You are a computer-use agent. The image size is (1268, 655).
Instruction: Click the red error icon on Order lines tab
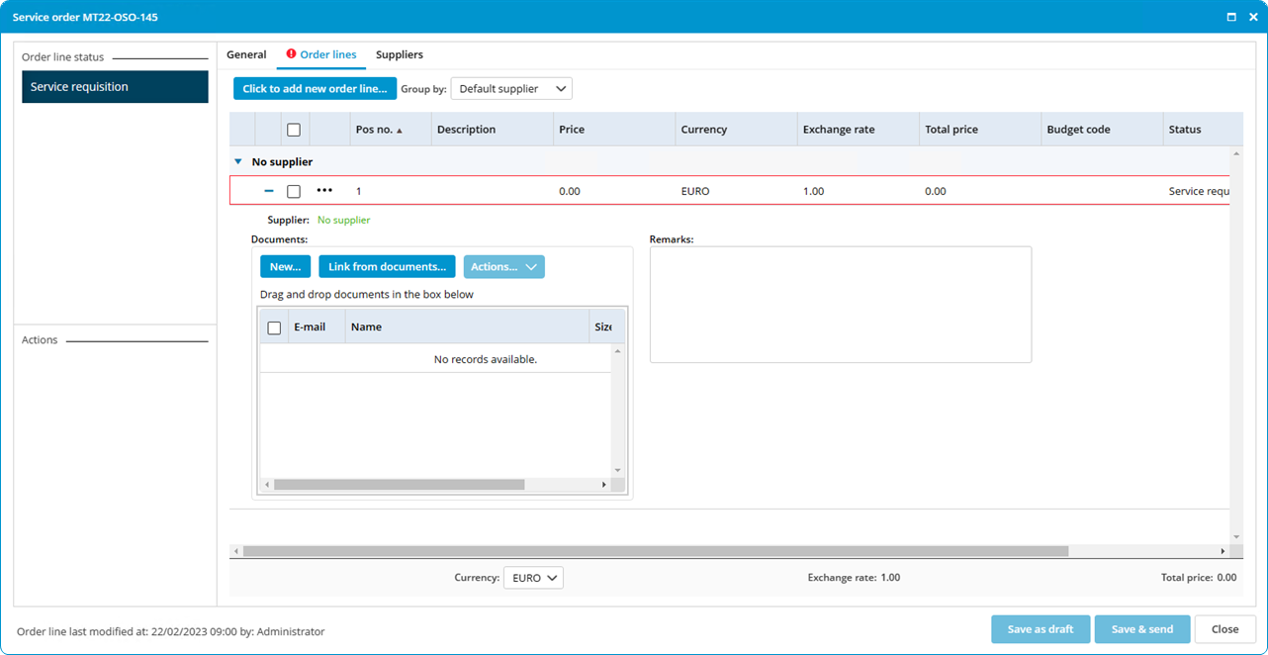point(291,54)
